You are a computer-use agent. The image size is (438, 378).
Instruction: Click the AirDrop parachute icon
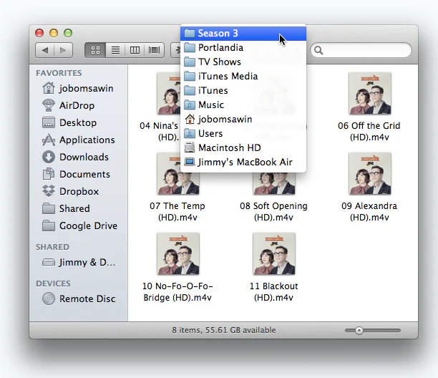[x=49, y=105]
